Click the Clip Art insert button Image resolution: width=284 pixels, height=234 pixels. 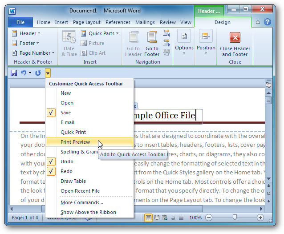(x=93, y=53)
